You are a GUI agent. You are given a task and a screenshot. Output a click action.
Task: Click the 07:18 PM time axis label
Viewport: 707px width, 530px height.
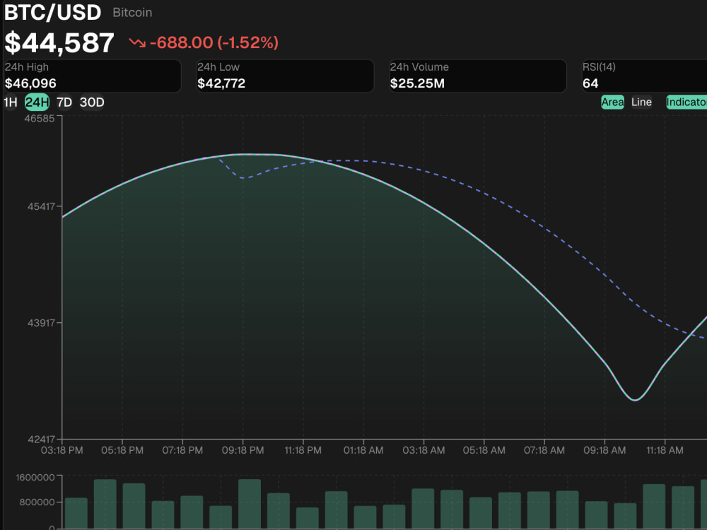tap(182, 450)
